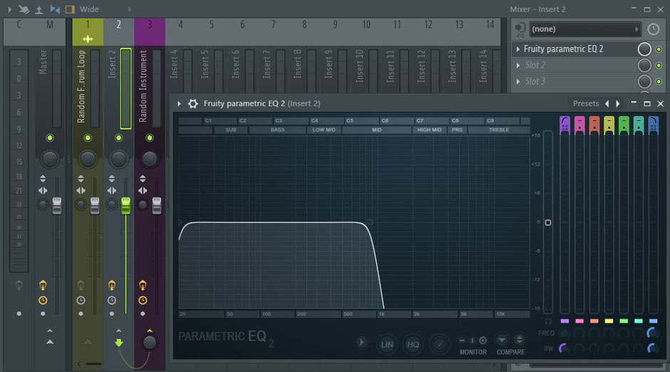Click the blue view waveforms icon in the toolbar
This screenshot has width=670, height=372.
point(55,9)
